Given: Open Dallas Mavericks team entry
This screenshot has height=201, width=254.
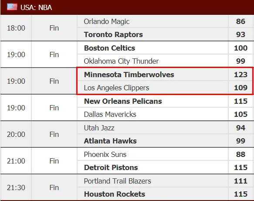Looking at the screenshot, I should [110, 114].
